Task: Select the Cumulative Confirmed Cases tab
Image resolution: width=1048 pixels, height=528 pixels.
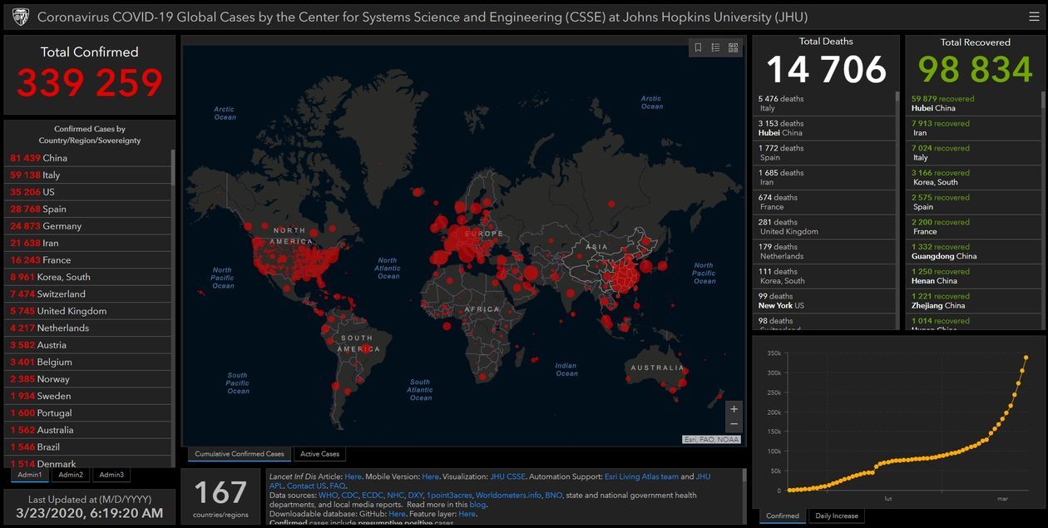Action: point(240,454)
